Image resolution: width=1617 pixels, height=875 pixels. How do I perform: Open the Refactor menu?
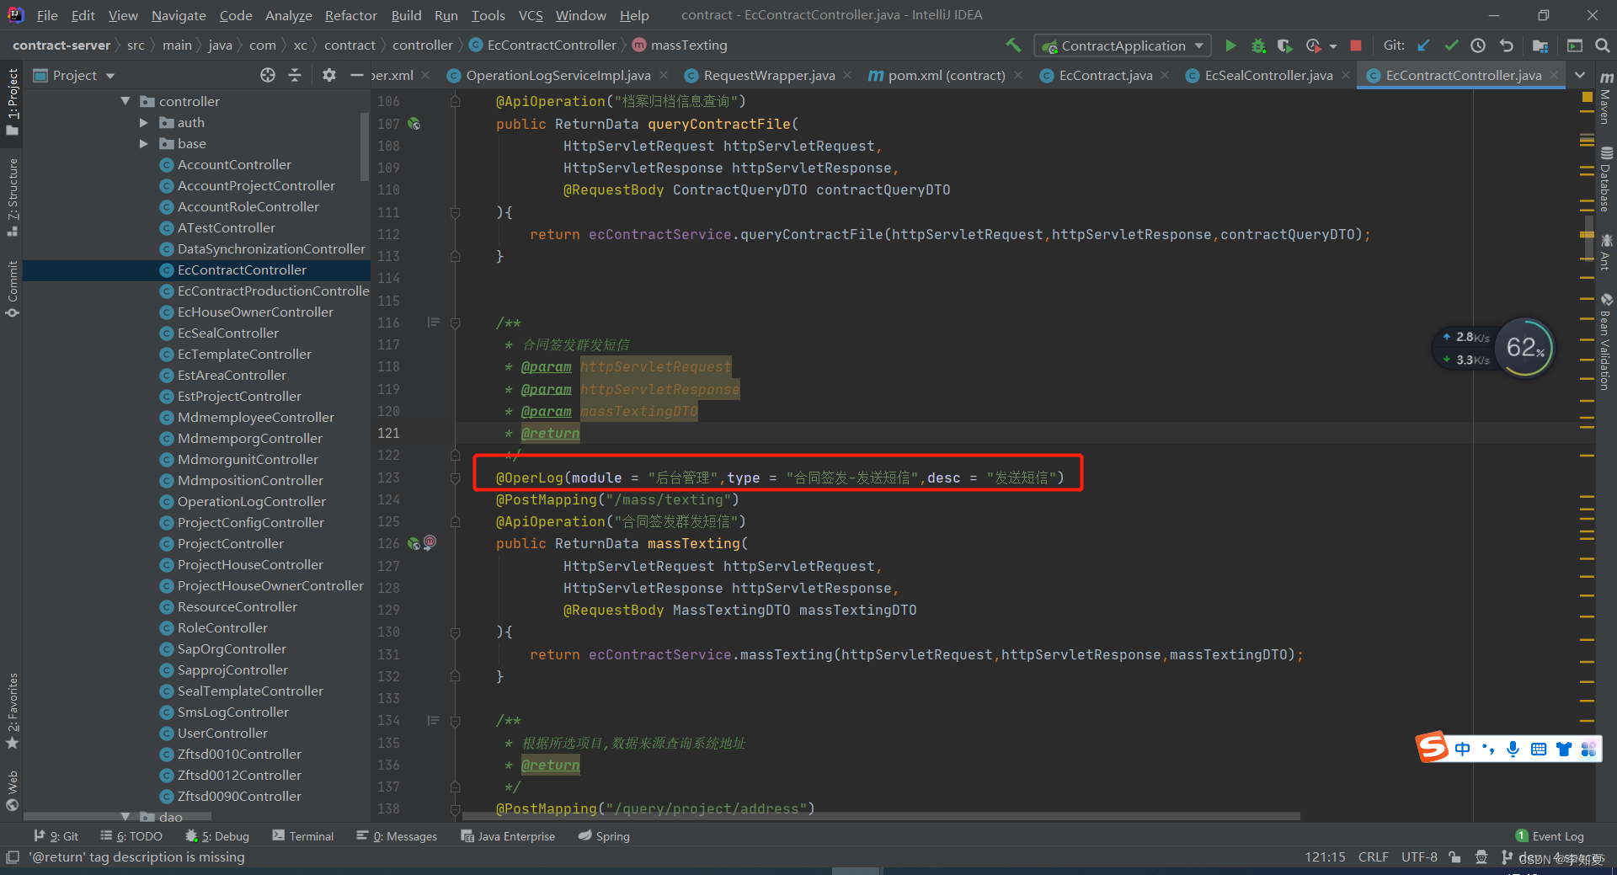(350, 15)
